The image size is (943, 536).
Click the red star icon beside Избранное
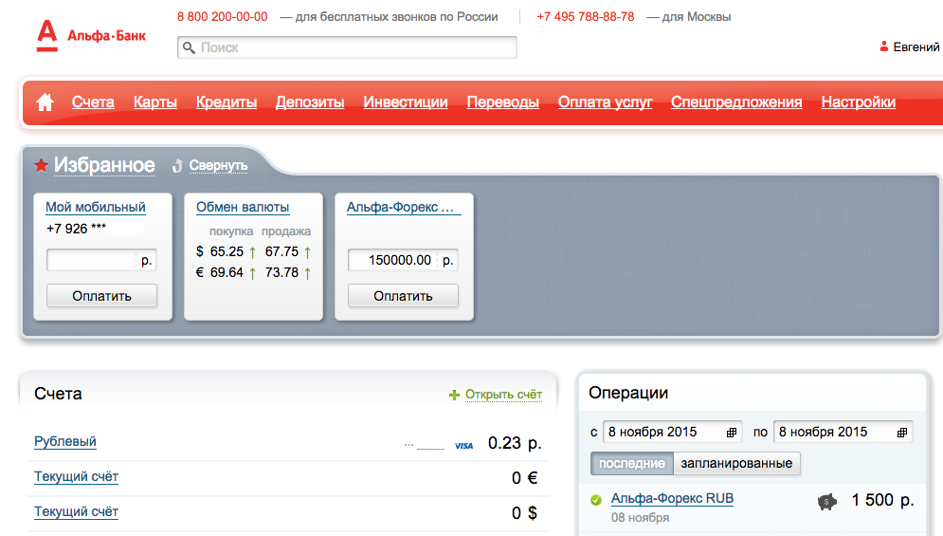coord(41,166)
